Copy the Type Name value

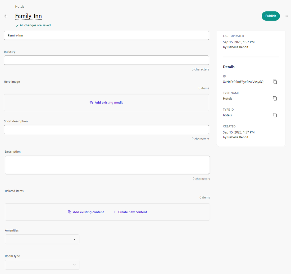pos(275,98)
